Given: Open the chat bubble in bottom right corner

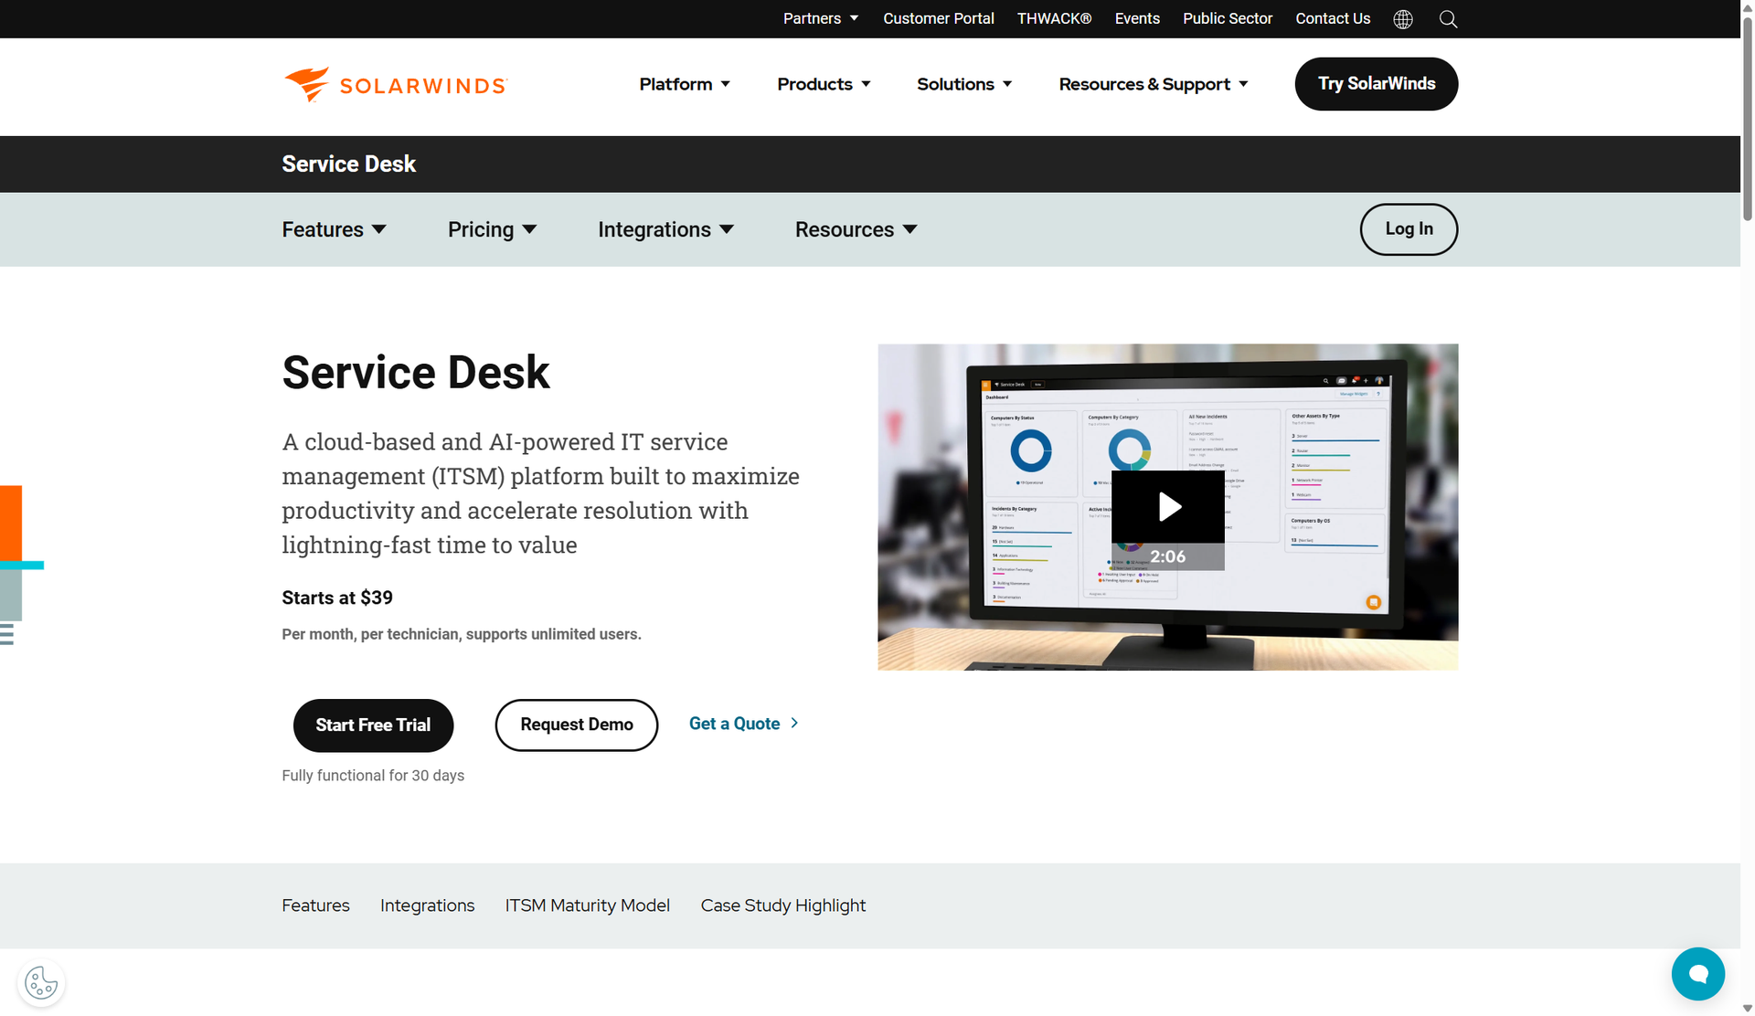Looking at the screenshot, I should pyautogui.click(x=1697, y=974).
